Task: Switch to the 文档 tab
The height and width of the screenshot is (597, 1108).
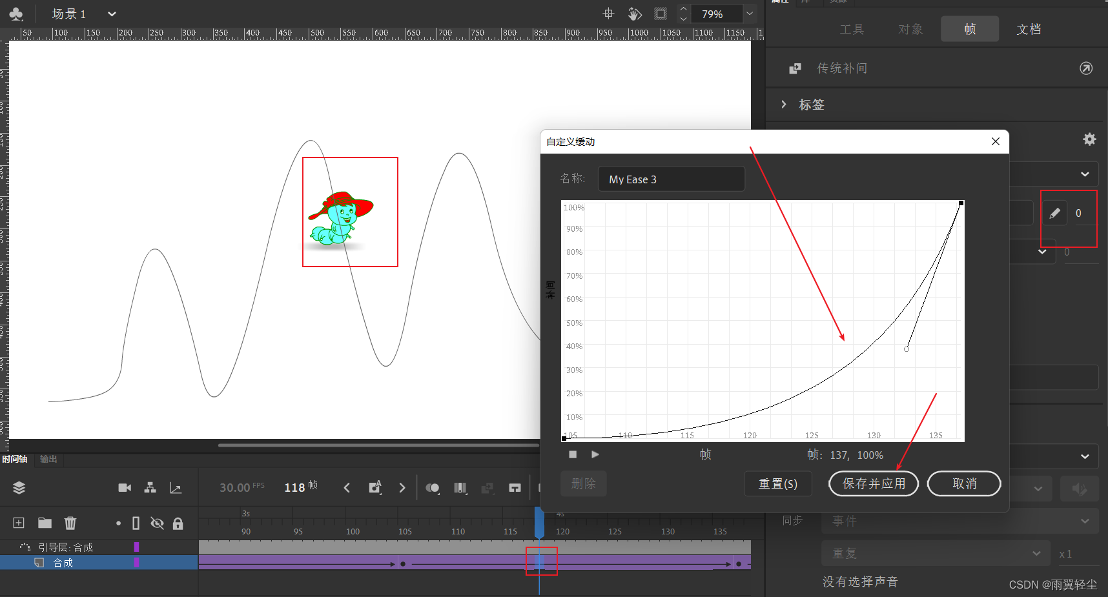Action: [x=1029, y=29]
